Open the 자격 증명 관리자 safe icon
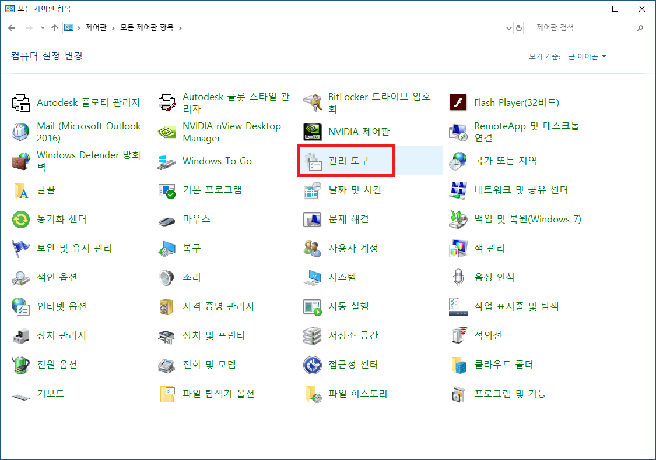The width and height of the screenshot is (656, 460). click(167, 307)
